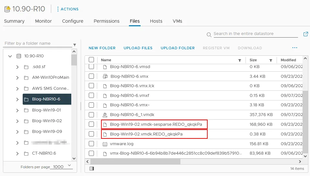
Task: Click the Blog-NBR10-6.vmx file icon
Action: coord(105,76)
